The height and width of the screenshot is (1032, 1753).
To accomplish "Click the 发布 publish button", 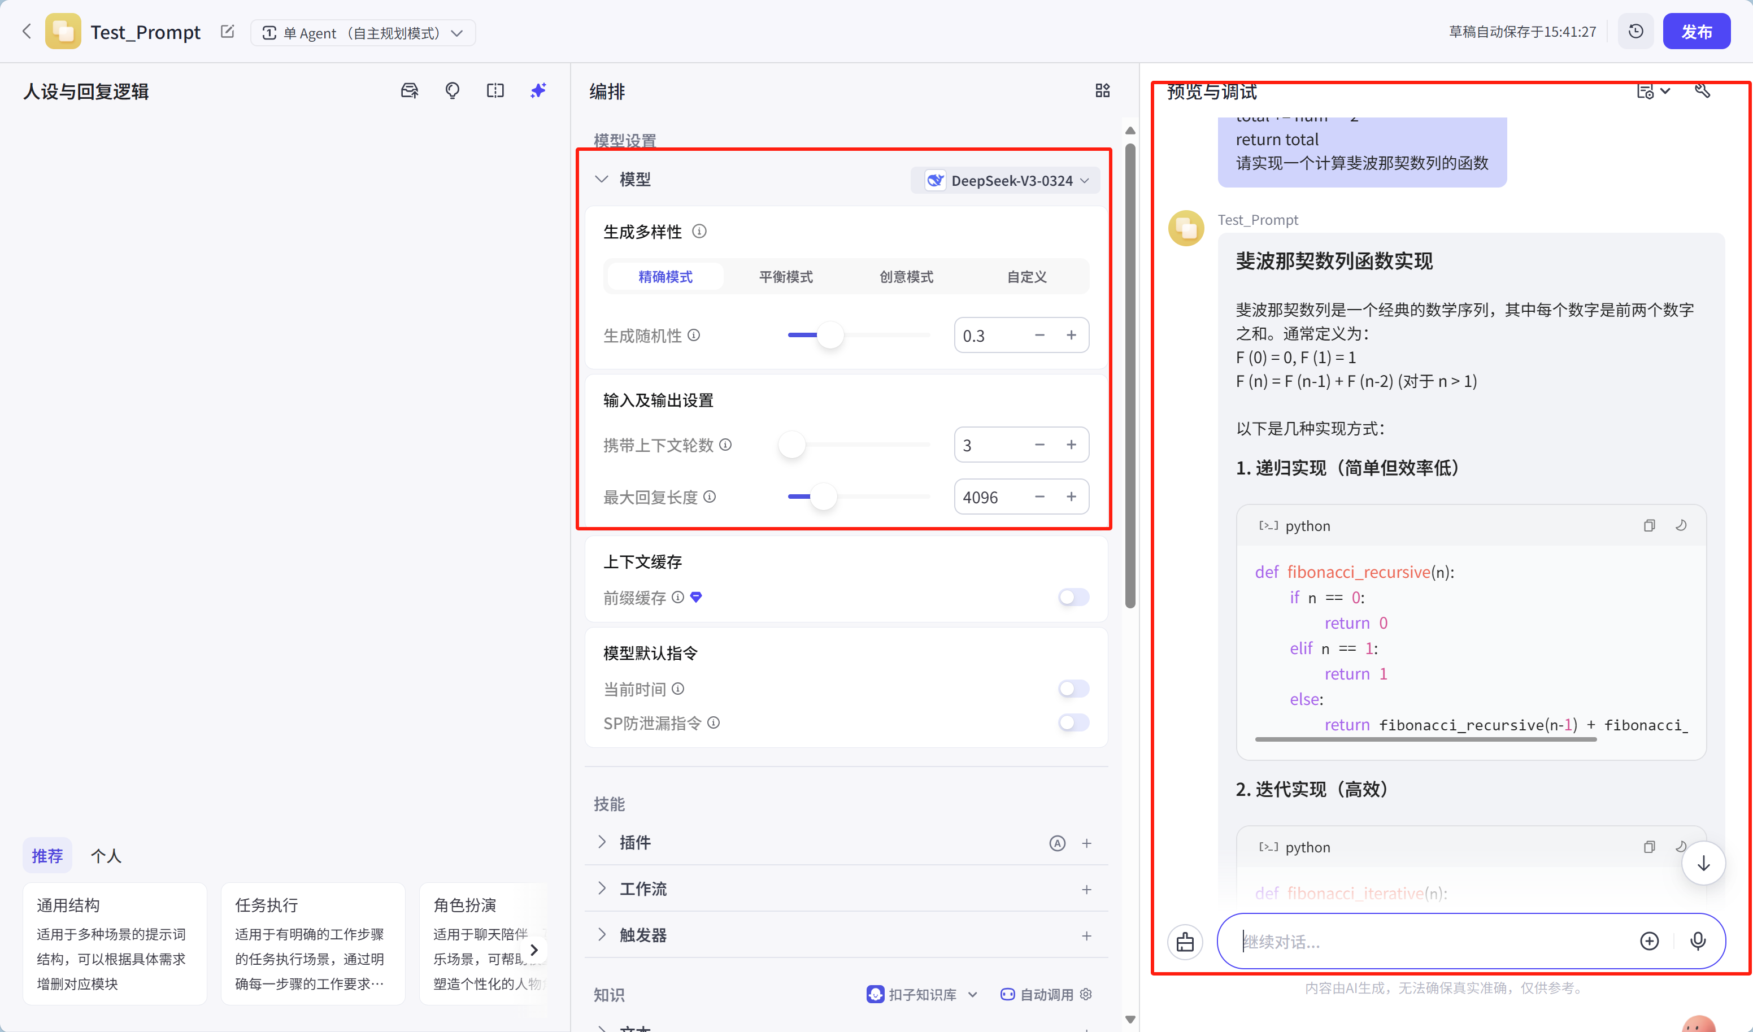I will 1696,31.
